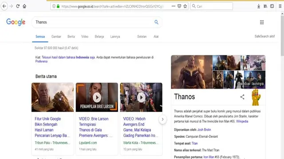Click the Sekitar 87.600.000 hasil text

point(56,48)
